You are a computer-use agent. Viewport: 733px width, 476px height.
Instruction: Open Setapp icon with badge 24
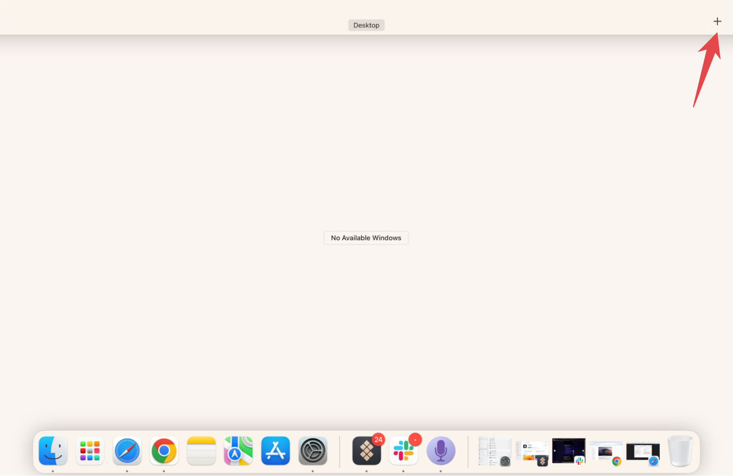pos(366,451)
